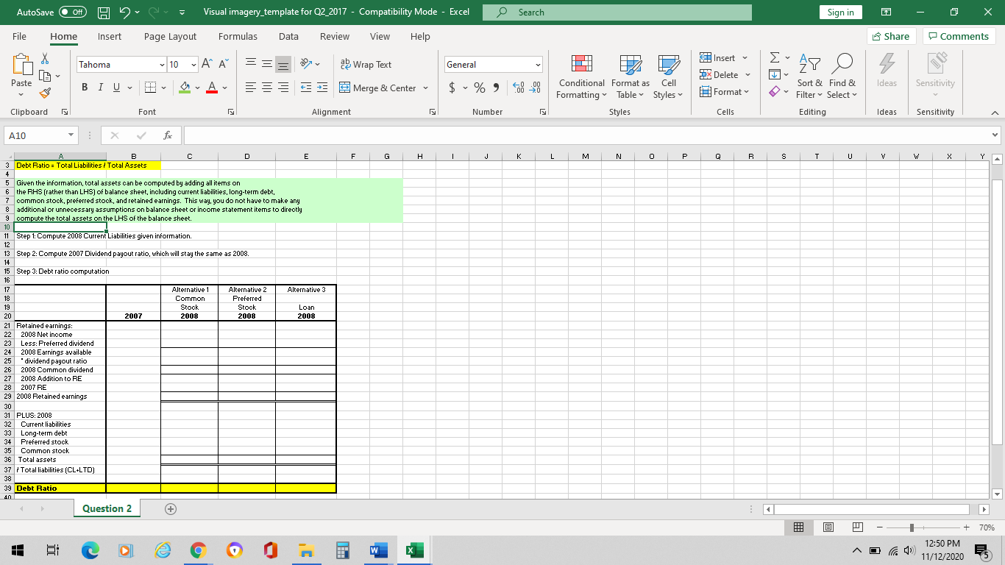Switch to the Formulas ribbon tab
This screenshot has height=565, width=1005.
pyautogui.click(x=238, y=36)
